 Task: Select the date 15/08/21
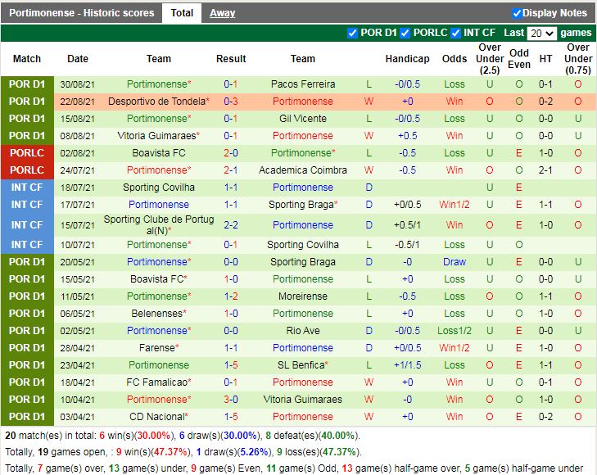(x=77, y=119)
